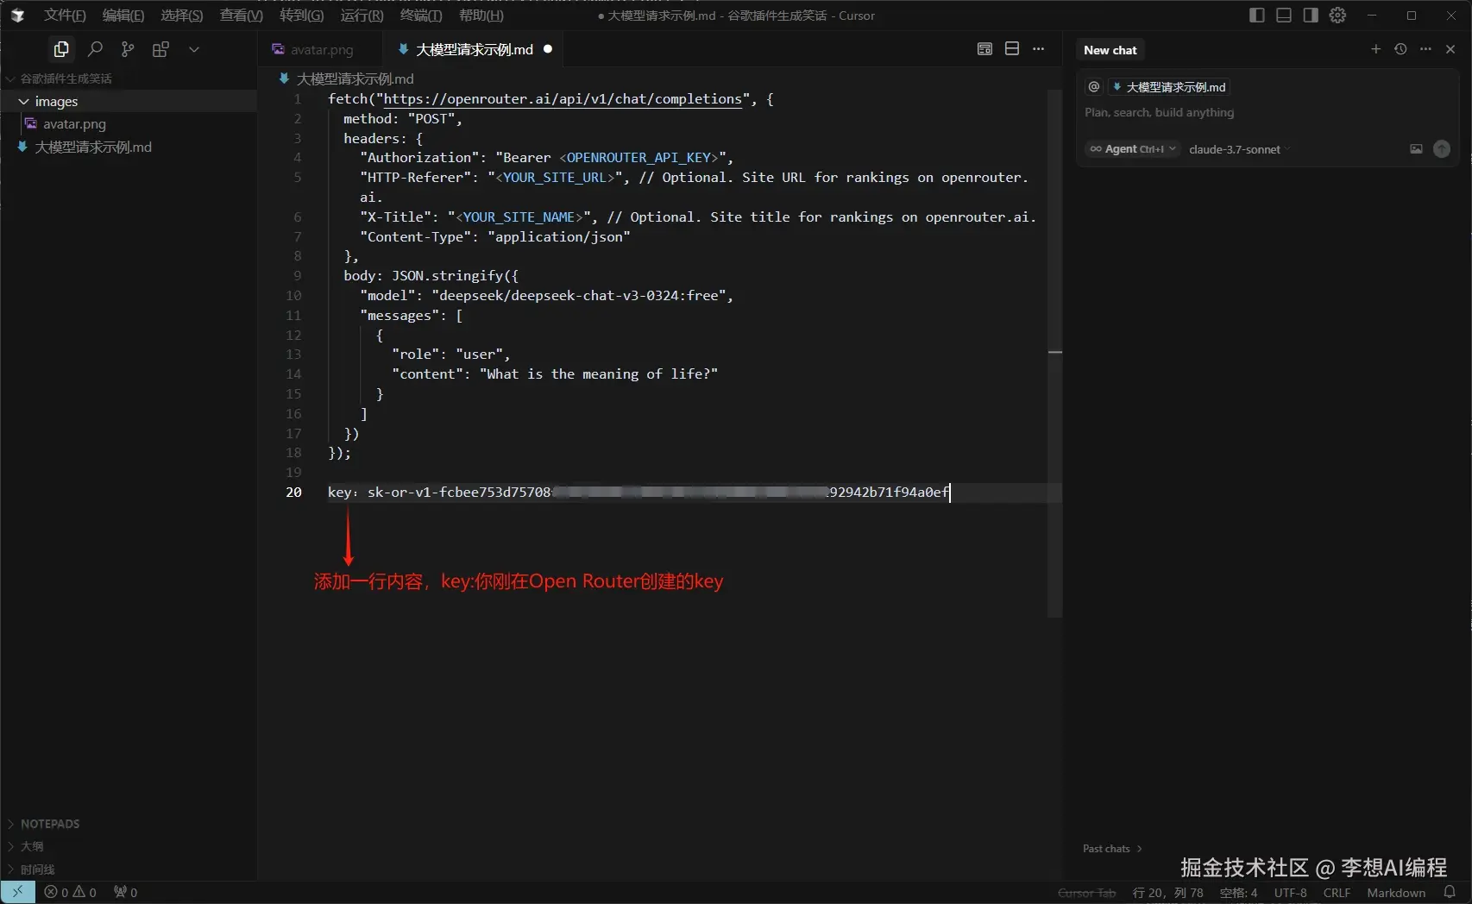Show chat history clock icon
Screen dimensions: 1472x904
click(x=1400, y=49)
